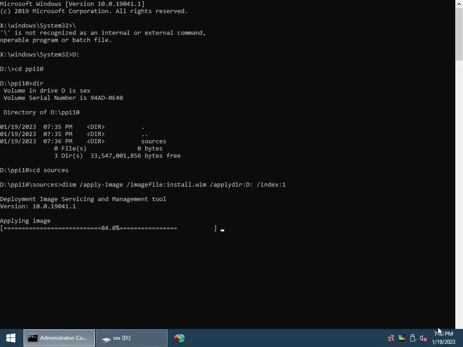The width and height of the screenshot is (463, 347).
Task: Click the drive icon in sex (D:) button
Action: [x=106, y=339]
